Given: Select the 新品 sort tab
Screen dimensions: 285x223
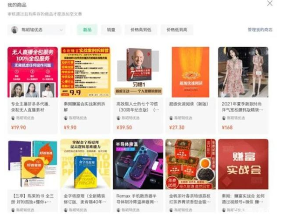Looking at the screenshot, I should 87,30.
